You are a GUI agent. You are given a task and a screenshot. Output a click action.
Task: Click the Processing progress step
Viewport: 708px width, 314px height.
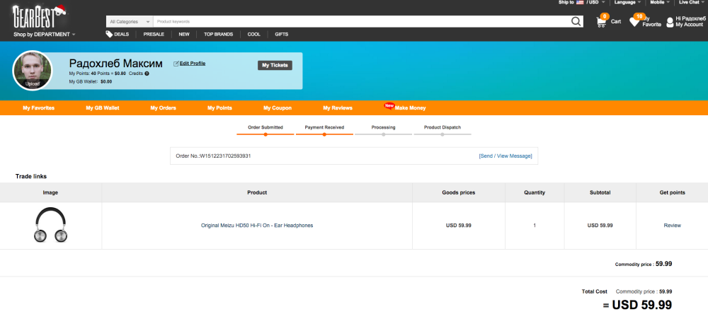click(x=383, y=130)
